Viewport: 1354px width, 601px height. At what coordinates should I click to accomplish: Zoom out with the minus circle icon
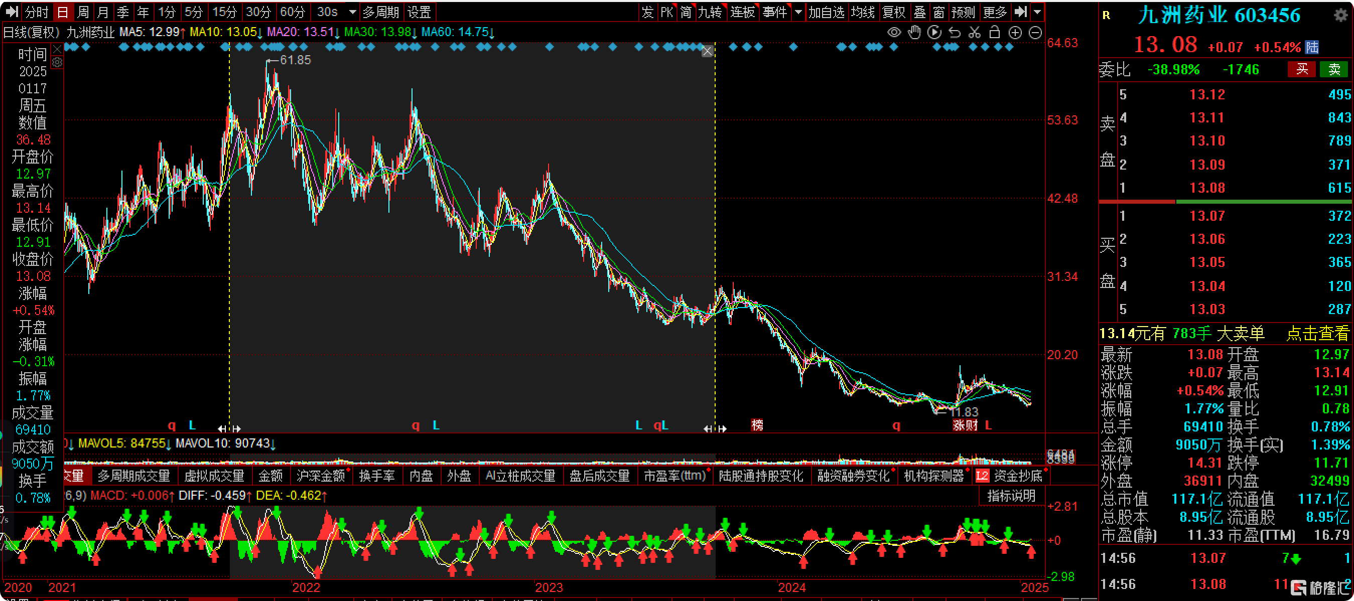coord(1035,33)
